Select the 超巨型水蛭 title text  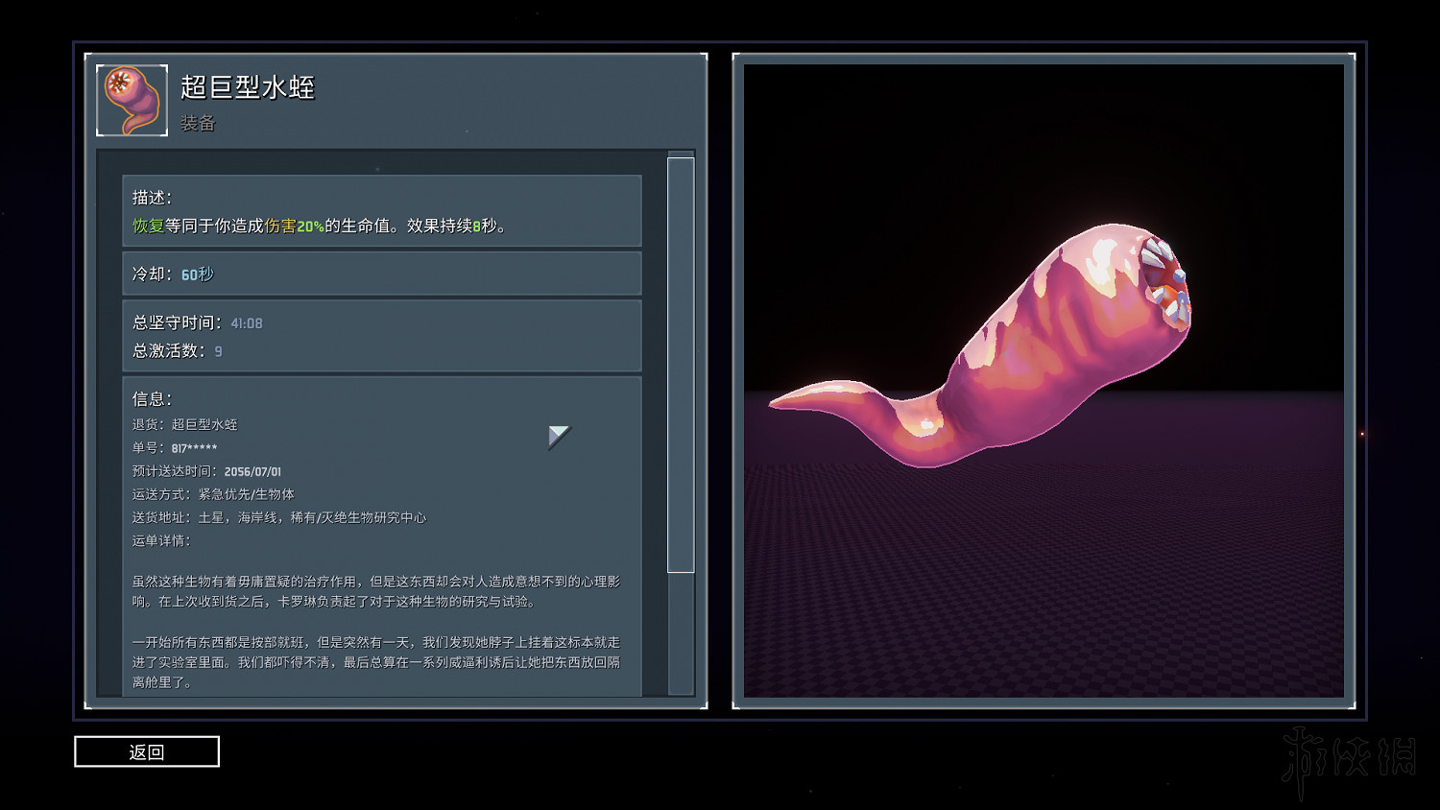click(248, 87)
